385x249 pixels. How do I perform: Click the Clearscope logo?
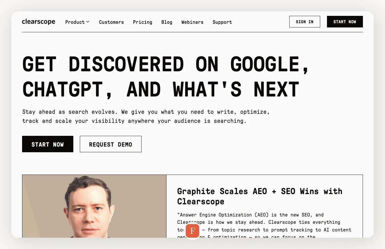tap(38, 22)
